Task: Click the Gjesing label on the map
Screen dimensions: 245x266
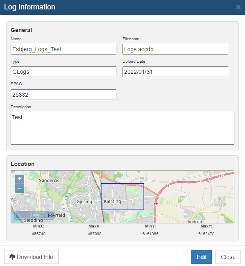Action: (84, 202)
